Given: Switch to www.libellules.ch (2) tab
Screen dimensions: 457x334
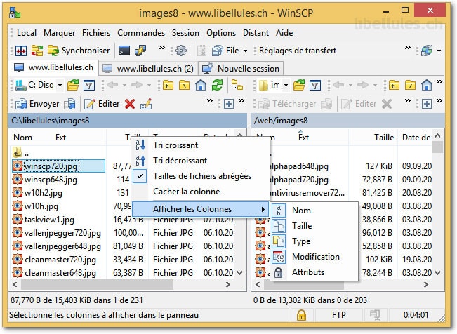Looking at the screenshot, I should click(148, 69).
